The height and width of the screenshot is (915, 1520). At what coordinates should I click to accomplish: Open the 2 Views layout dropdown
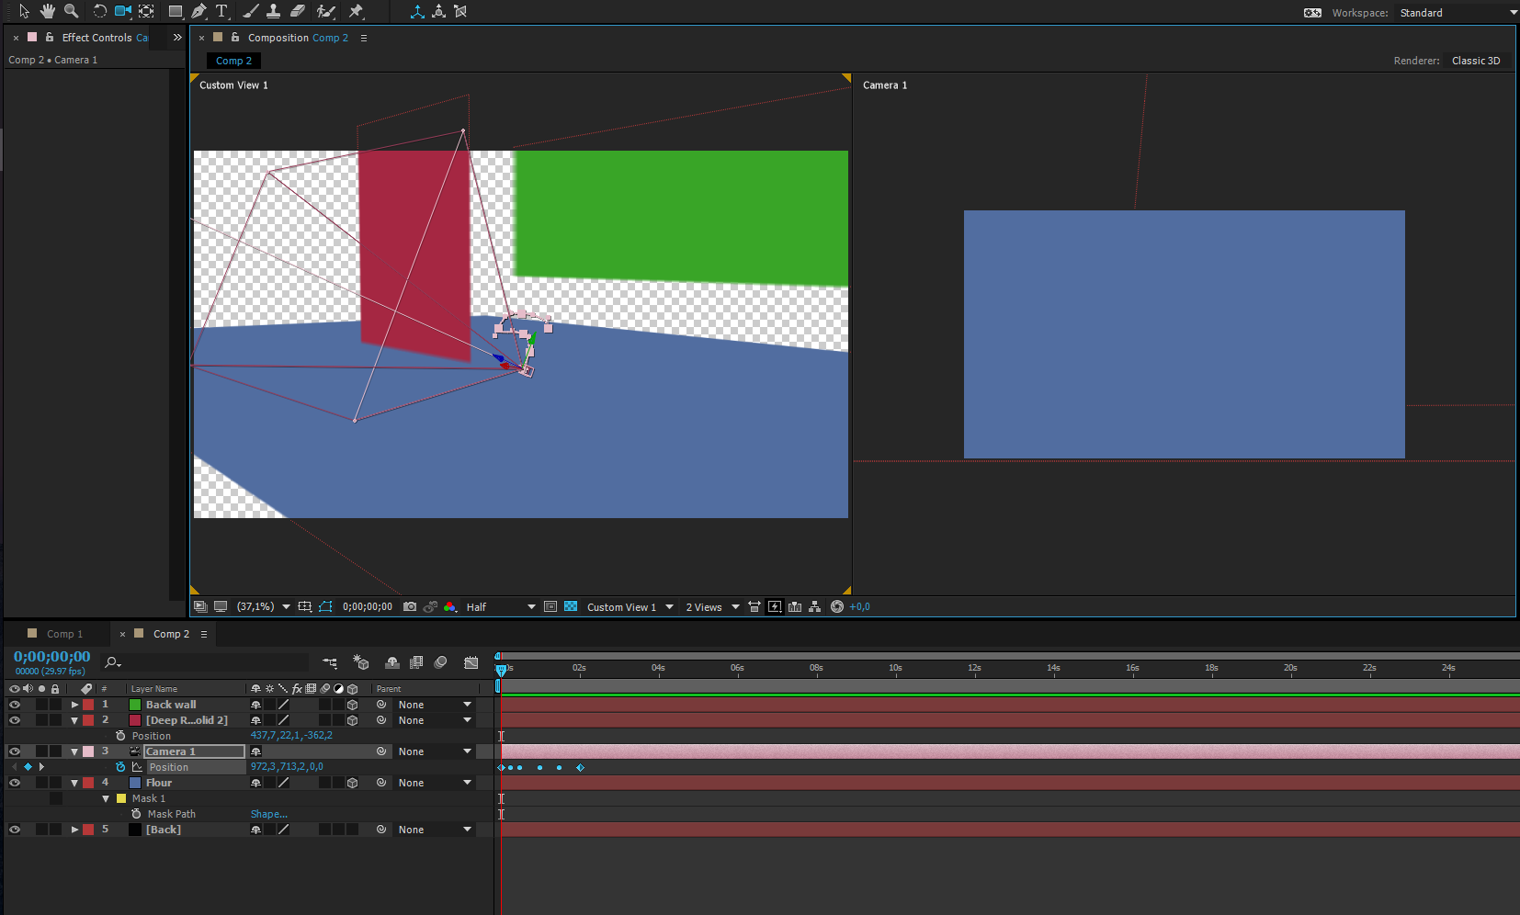(712, 607)
